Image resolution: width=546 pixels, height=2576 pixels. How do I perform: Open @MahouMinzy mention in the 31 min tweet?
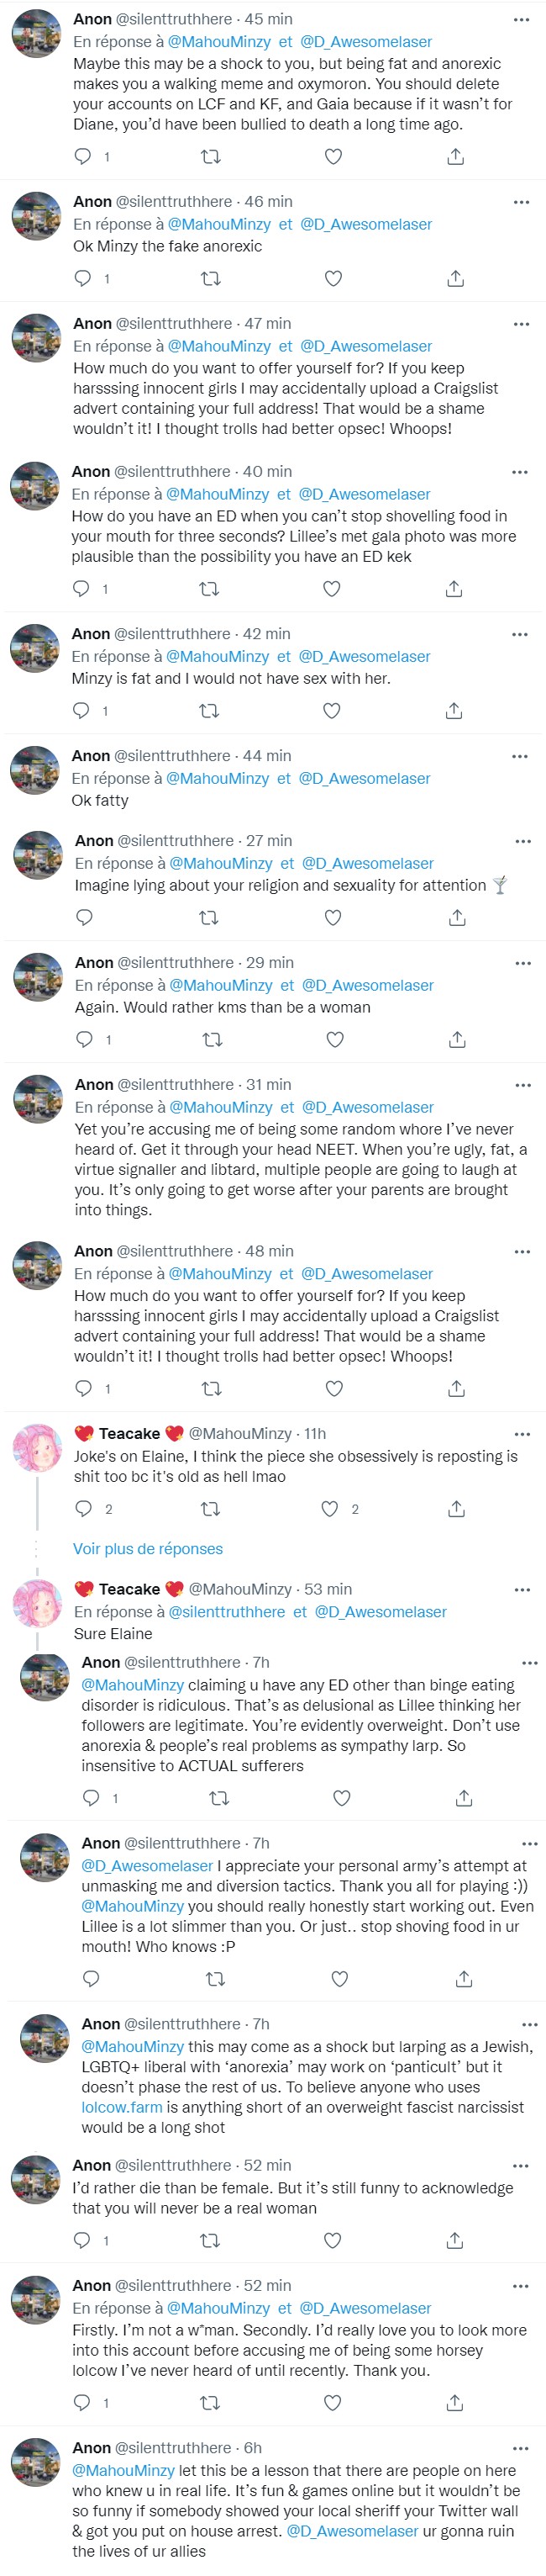pos(221,1107)
